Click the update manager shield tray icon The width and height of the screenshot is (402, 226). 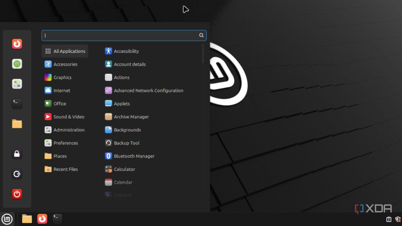(x=398, y=219)
